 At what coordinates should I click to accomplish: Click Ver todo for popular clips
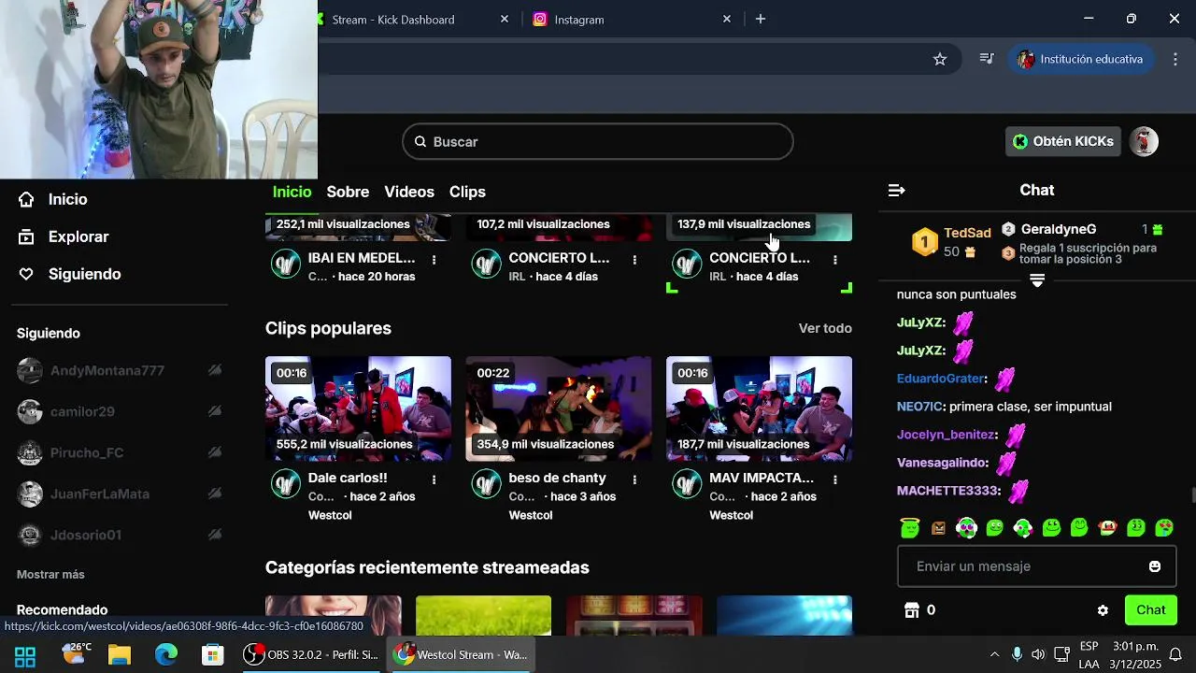[x=825, y=329]
